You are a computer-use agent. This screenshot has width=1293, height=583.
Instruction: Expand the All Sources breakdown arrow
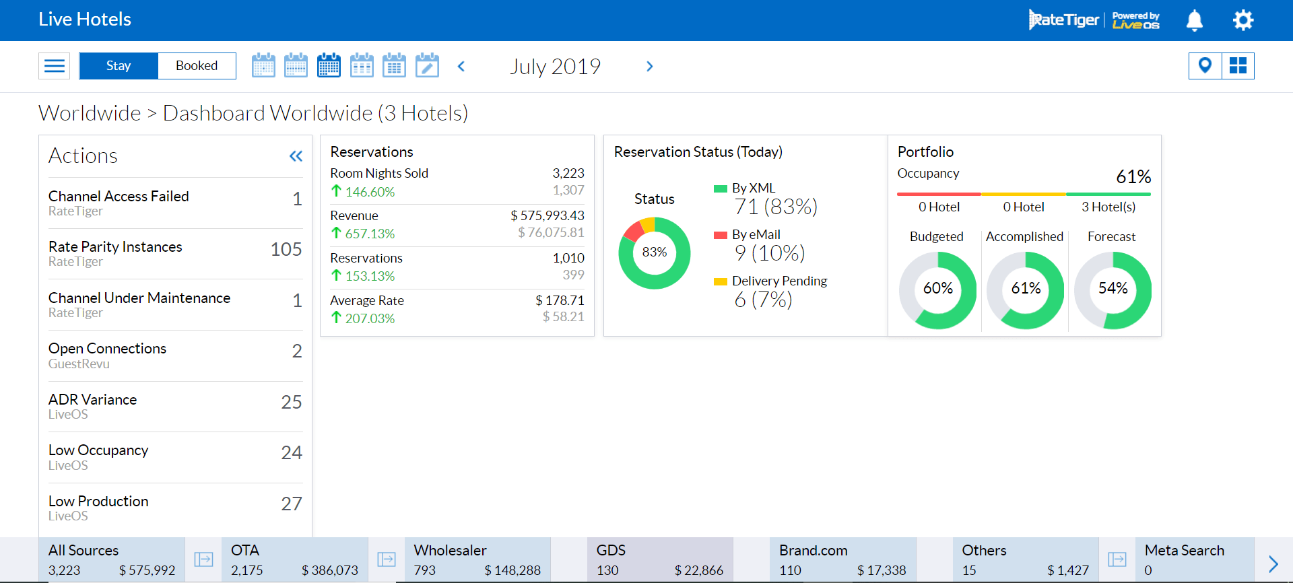coord(203,559)
